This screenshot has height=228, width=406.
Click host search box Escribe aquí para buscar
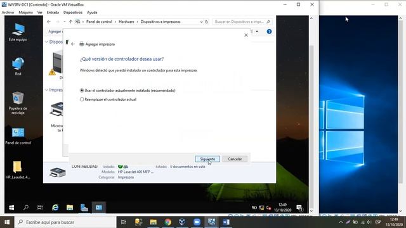click(x=65, y=222)
